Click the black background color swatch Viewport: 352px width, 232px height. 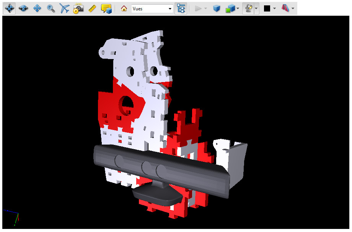267,8
